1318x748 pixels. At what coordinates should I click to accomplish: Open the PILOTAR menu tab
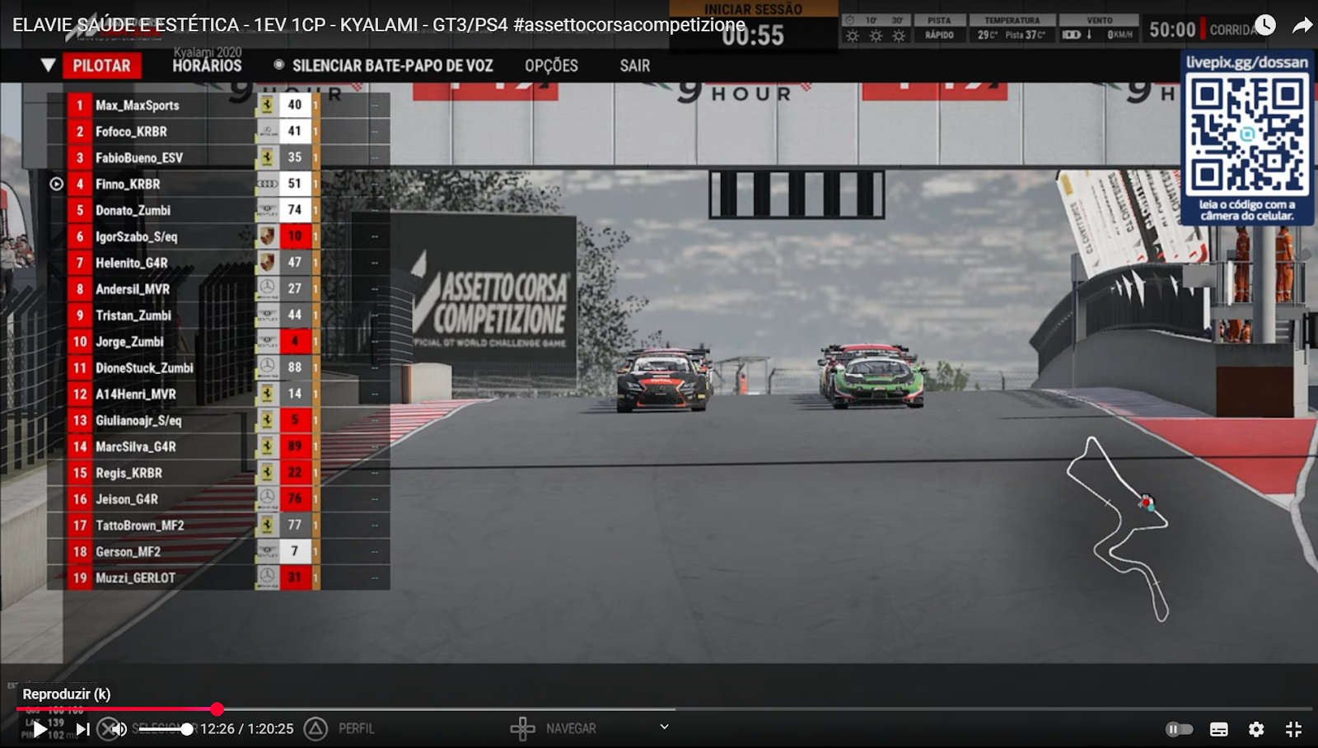pyautogui.click(x=101, y=66)
